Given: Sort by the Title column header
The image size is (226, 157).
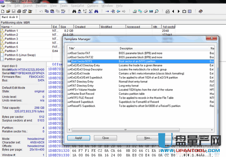Looking at the screenshot, I should [x=92, y=48].
